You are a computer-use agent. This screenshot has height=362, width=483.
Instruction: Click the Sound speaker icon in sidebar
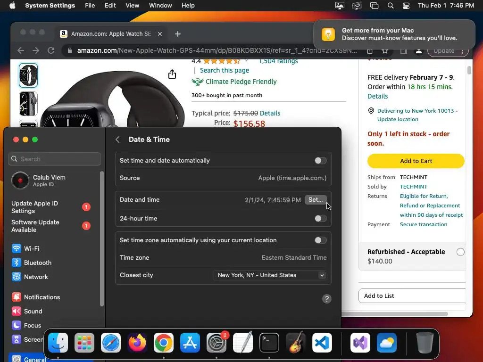pos(17,311)
